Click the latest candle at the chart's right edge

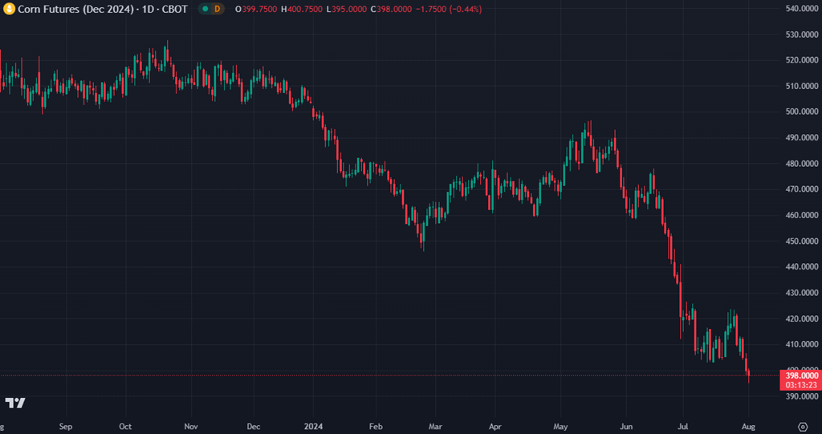(x=749, y=374)
